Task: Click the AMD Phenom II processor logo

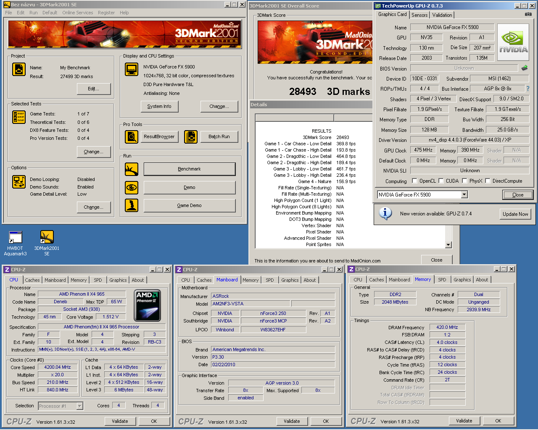Action: (x=147, y=305)
